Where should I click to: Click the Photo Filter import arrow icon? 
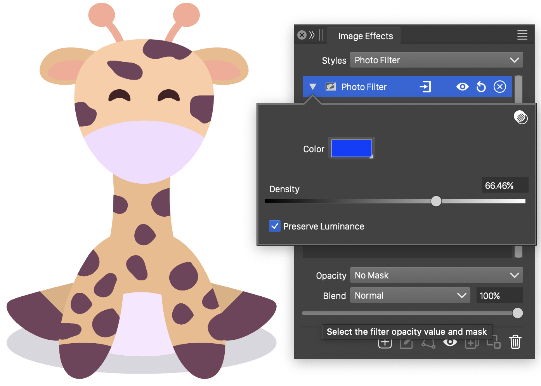point(425,87)
